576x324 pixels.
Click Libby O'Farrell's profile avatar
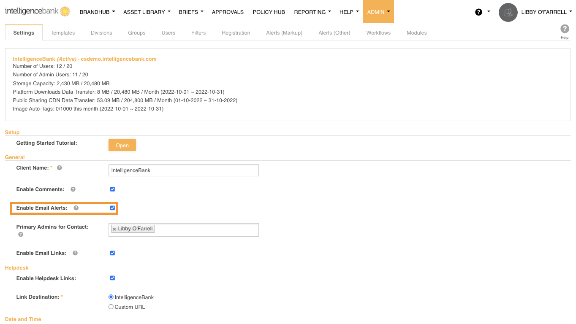[508, 12]
